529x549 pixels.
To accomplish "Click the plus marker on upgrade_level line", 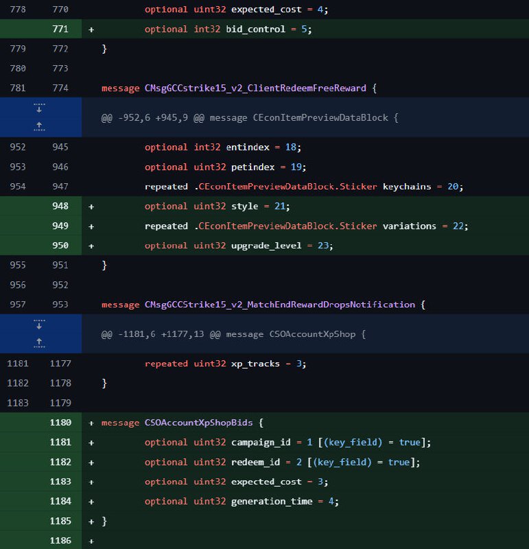I will coord(91,246).
